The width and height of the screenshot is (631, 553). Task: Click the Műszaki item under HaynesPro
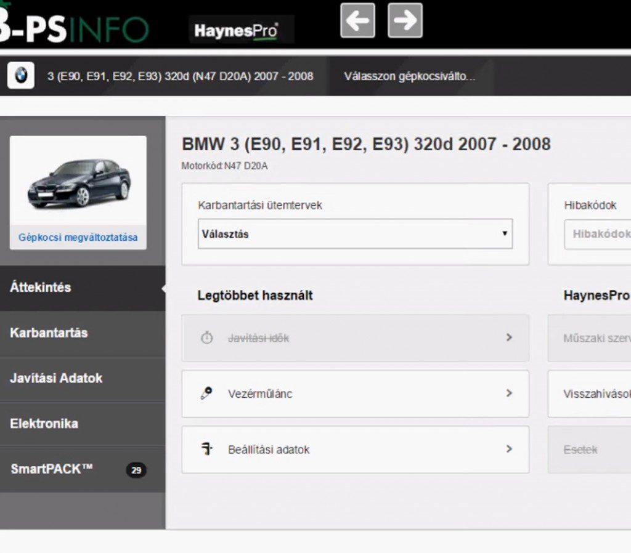pyautogui.click(x=590, y=338)
